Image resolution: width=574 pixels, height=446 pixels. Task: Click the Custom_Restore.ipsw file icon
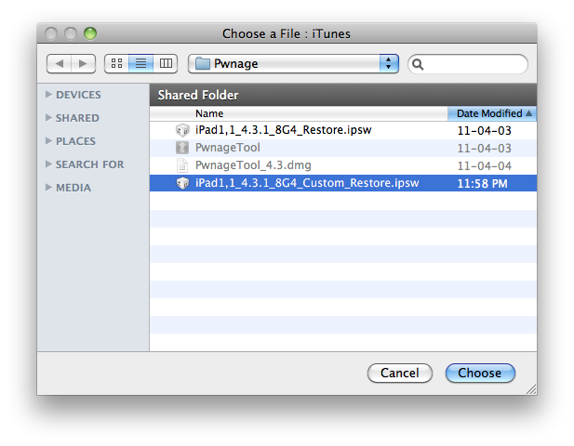[x=182, y=183]
